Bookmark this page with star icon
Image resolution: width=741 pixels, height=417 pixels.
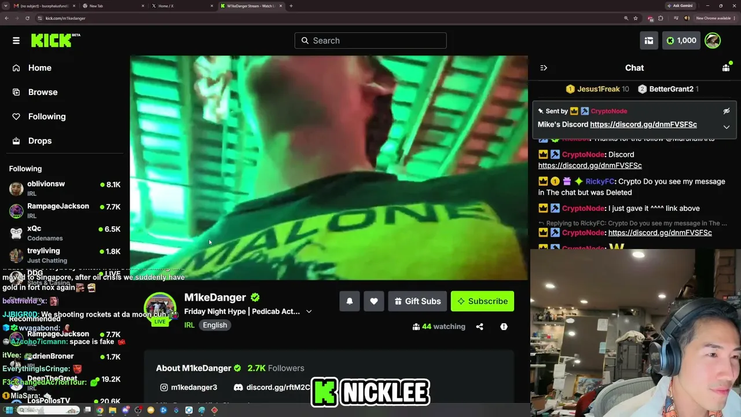pyautogui.click(x=636, y=18)
